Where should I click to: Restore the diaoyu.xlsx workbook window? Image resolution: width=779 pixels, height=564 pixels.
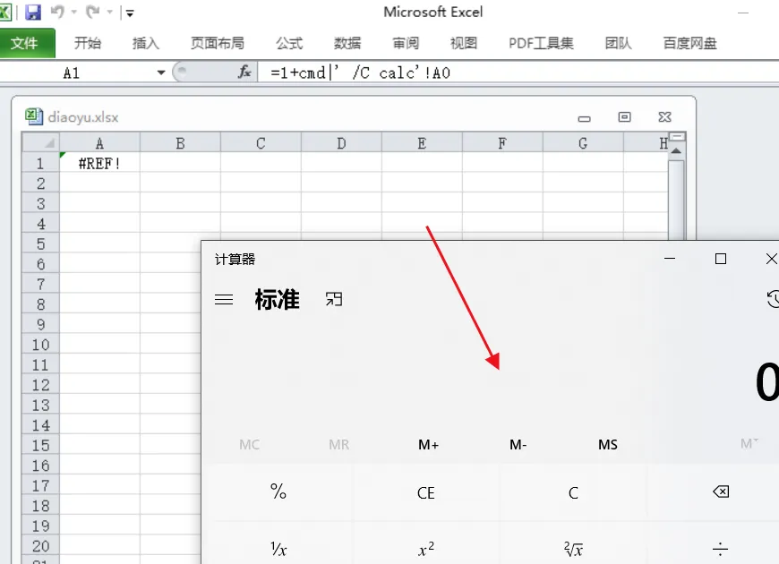point(624,116)
